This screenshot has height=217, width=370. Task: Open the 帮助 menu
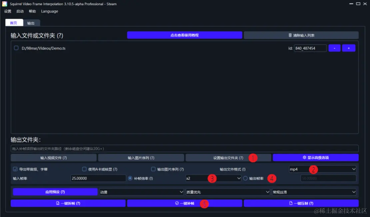(32, 11)
